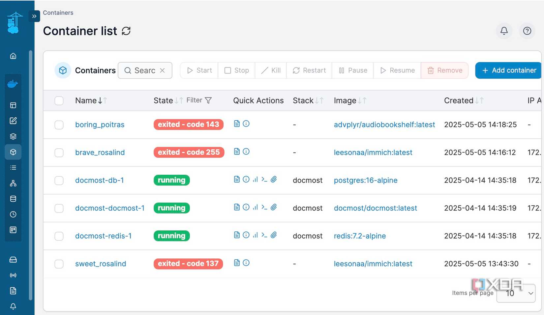The width and height of the screenshot is (544, 315).
Task: Open the docmost/docmost:latest image link
Action: 376,208
